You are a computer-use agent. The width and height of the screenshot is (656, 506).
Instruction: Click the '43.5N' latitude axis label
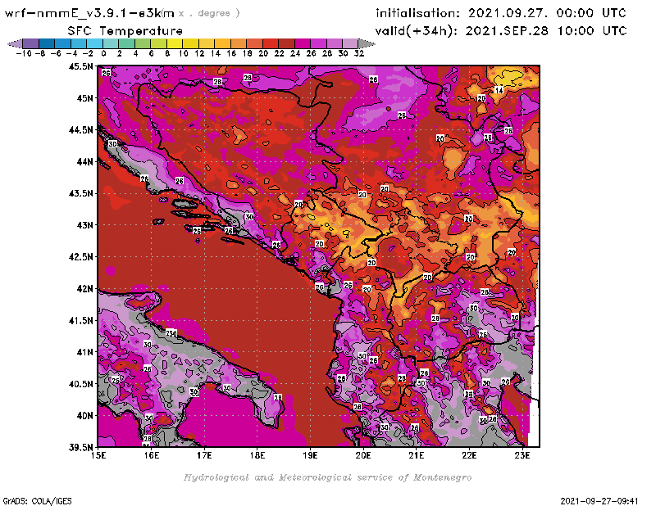(80, 193)
